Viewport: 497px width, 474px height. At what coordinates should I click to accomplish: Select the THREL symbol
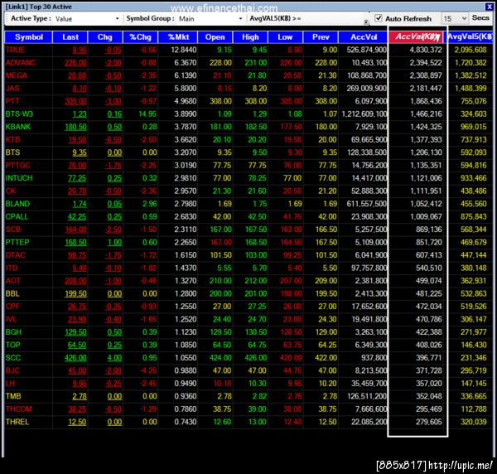point(17,422)
